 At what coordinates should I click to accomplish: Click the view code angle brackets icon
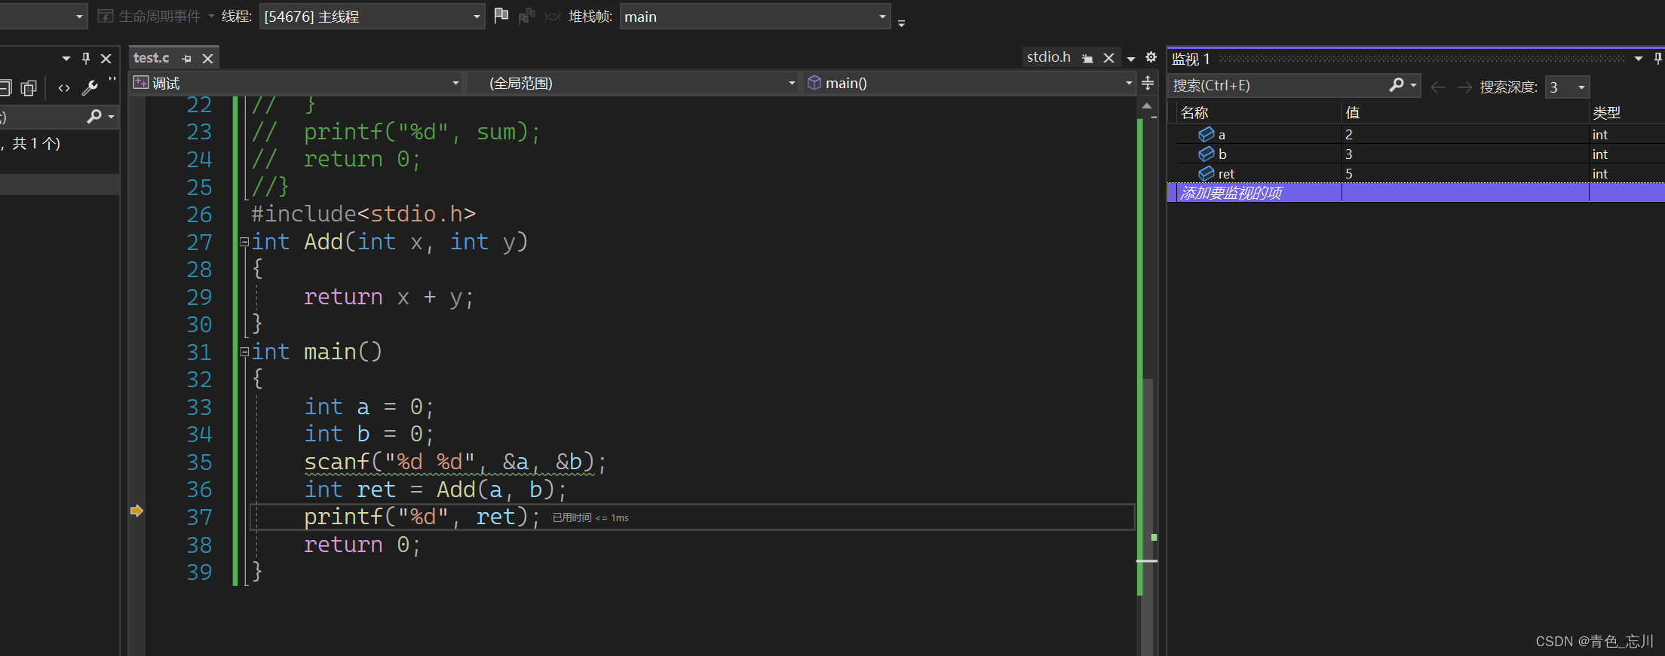tap(64, 88)
